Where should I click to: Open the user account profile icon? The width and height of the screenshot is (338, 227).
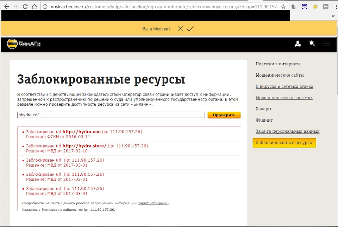(298, 44)
